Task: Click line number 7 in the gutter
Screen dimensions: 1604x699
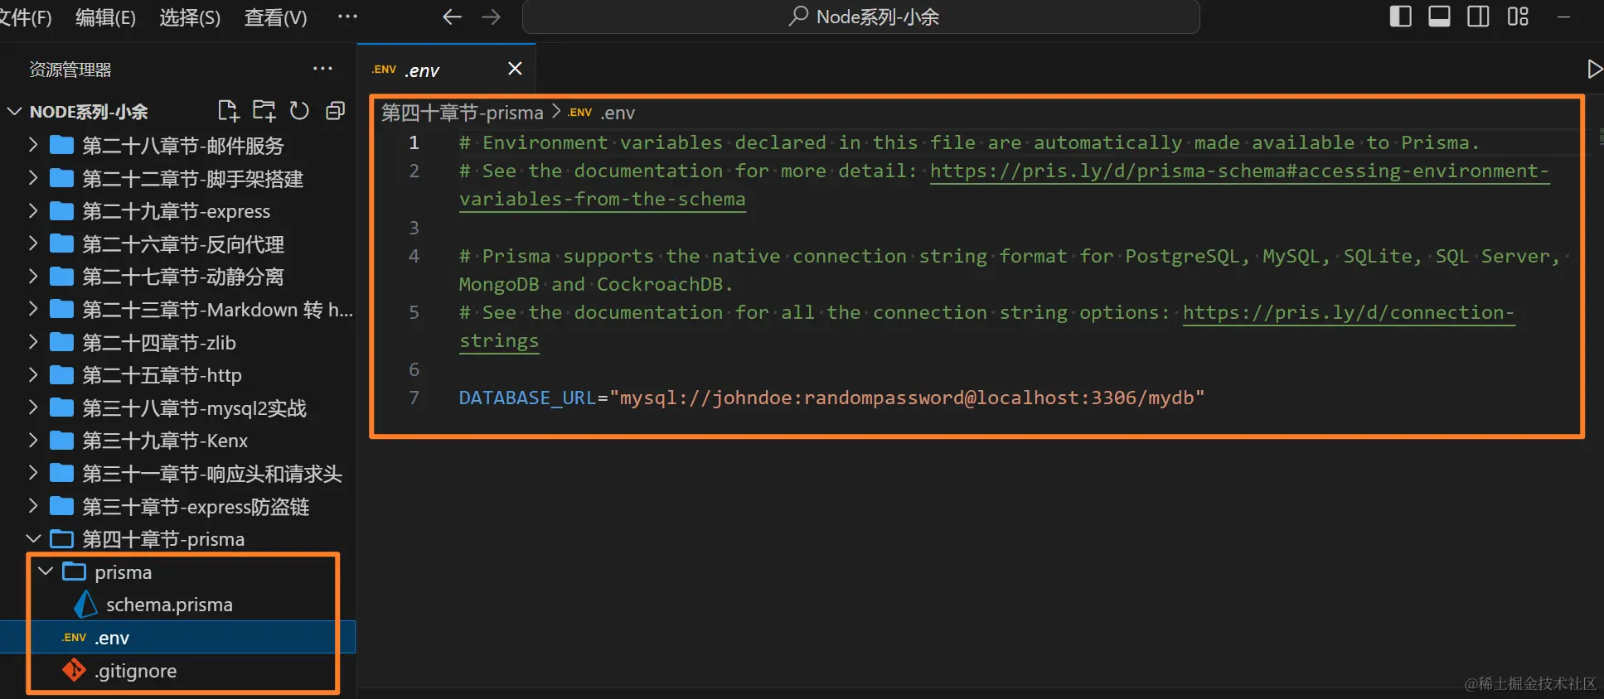Action: click(x=414, y=398)
